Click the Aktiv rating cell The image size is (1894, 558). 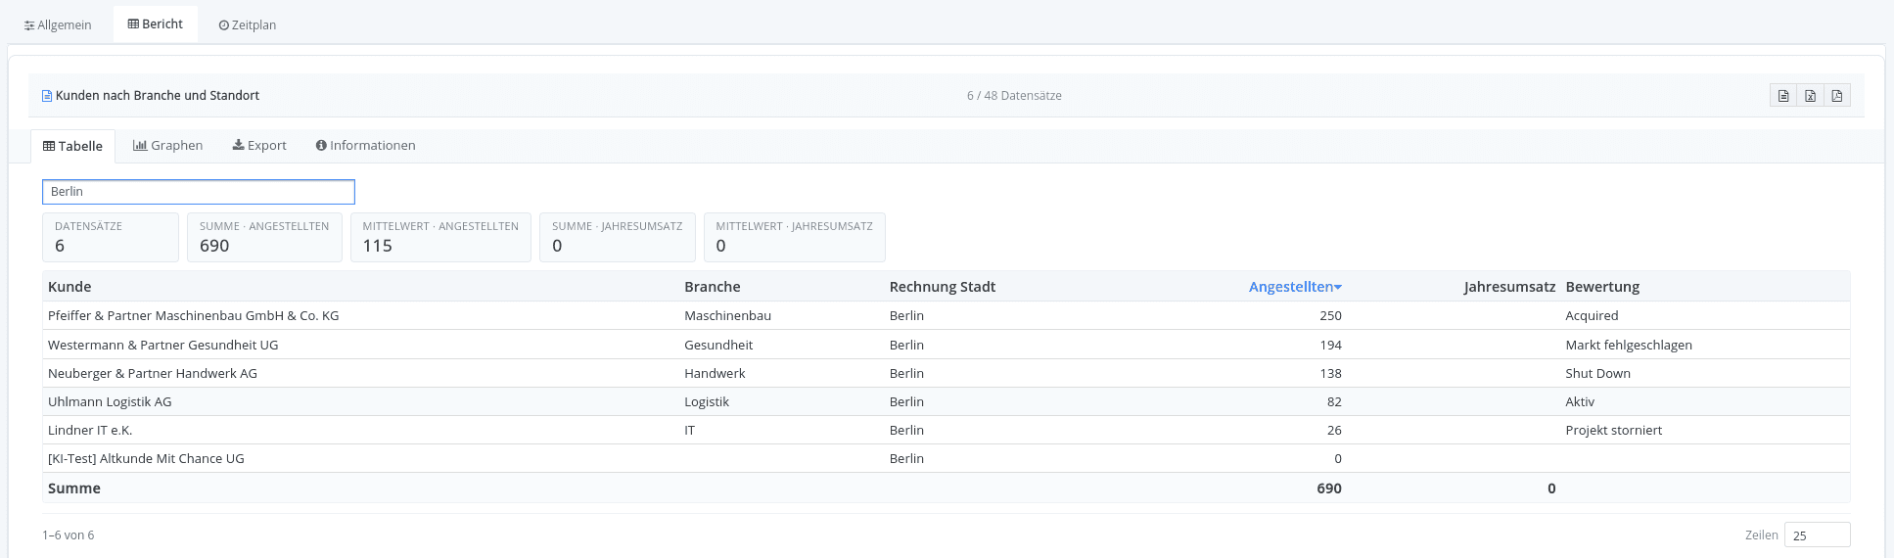pos(1580,401)
